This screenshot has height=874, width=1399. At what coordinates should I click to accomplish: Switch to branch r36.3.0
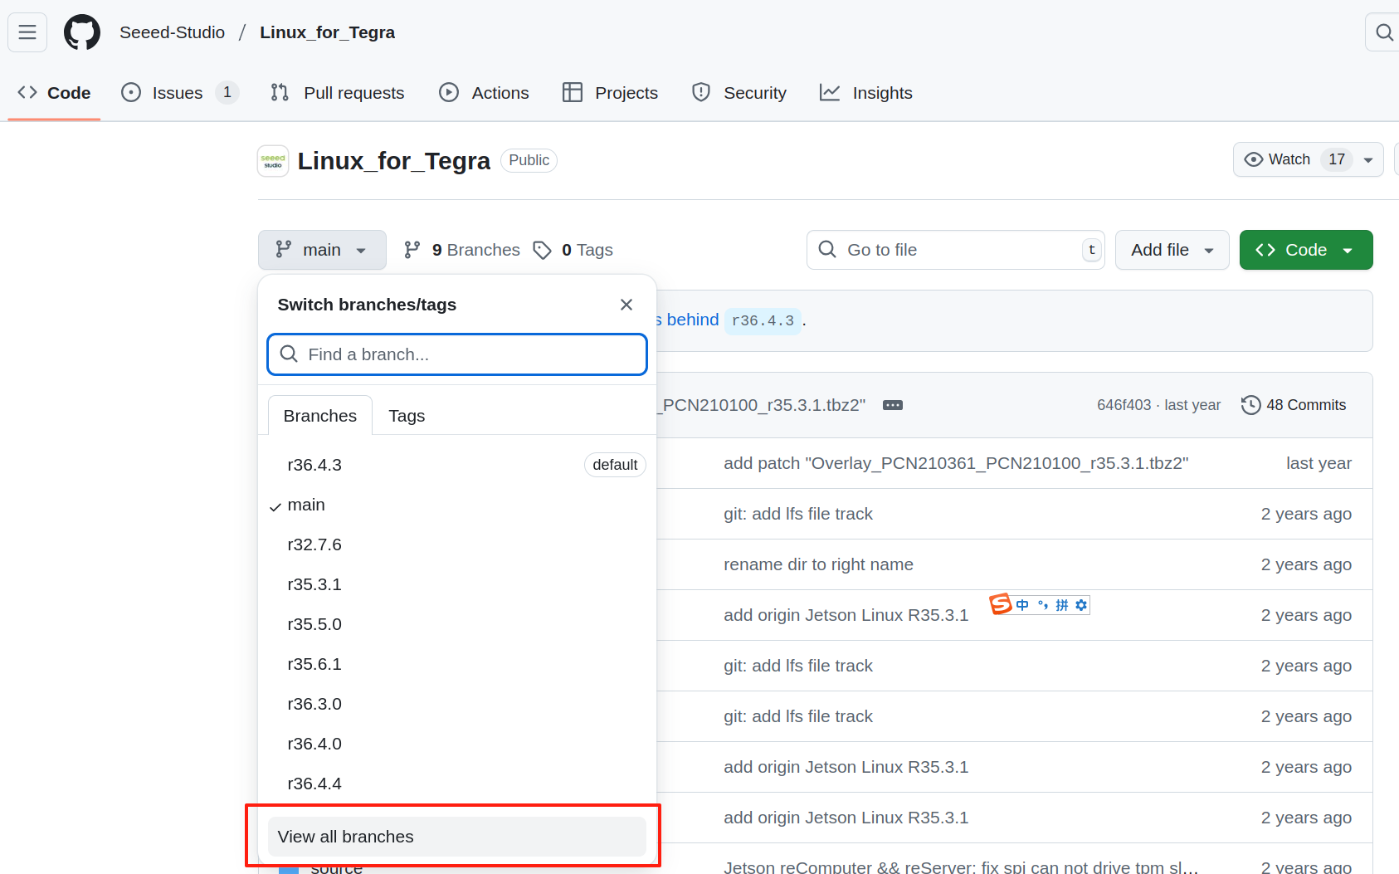point(457,704)
